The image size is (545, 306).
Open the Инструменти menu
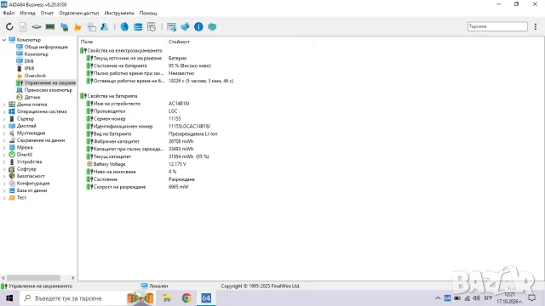[119, 14]
